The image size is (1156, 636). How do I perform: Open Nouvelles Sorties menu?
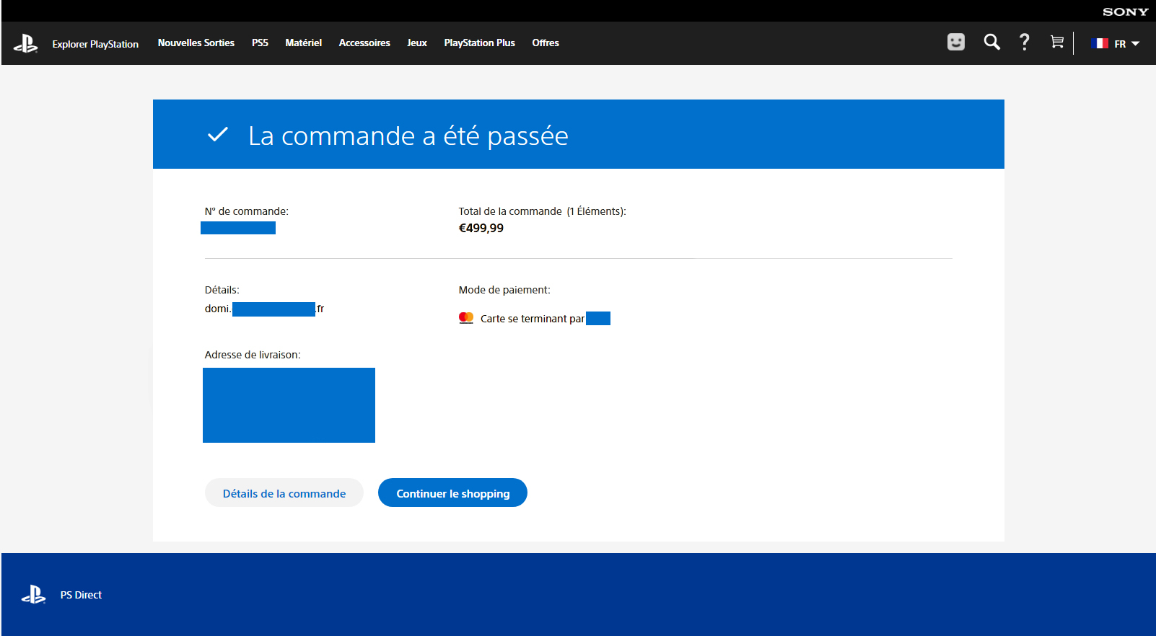(x=196, y=43)
